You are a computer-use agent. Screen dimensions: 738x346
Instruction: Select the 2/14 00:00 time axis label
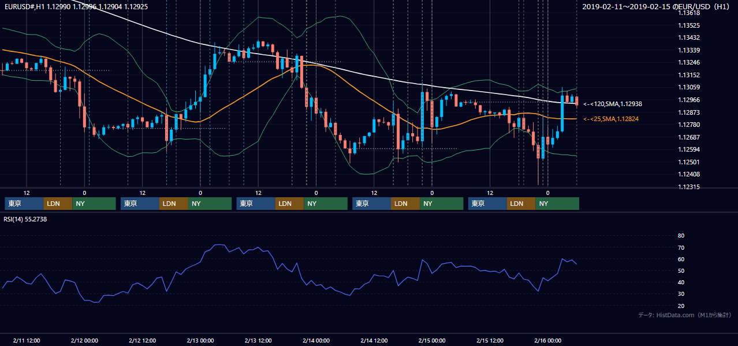(x=316, y=341)
